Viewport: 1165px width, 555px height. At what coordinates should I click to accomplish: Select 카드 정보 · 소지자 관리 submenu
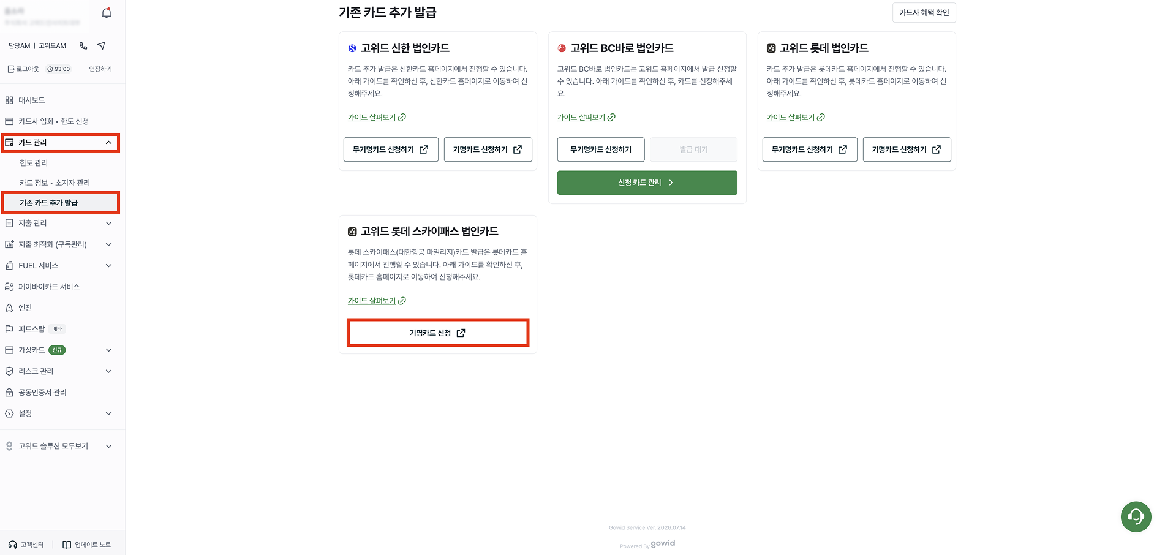tap(55, 183)
